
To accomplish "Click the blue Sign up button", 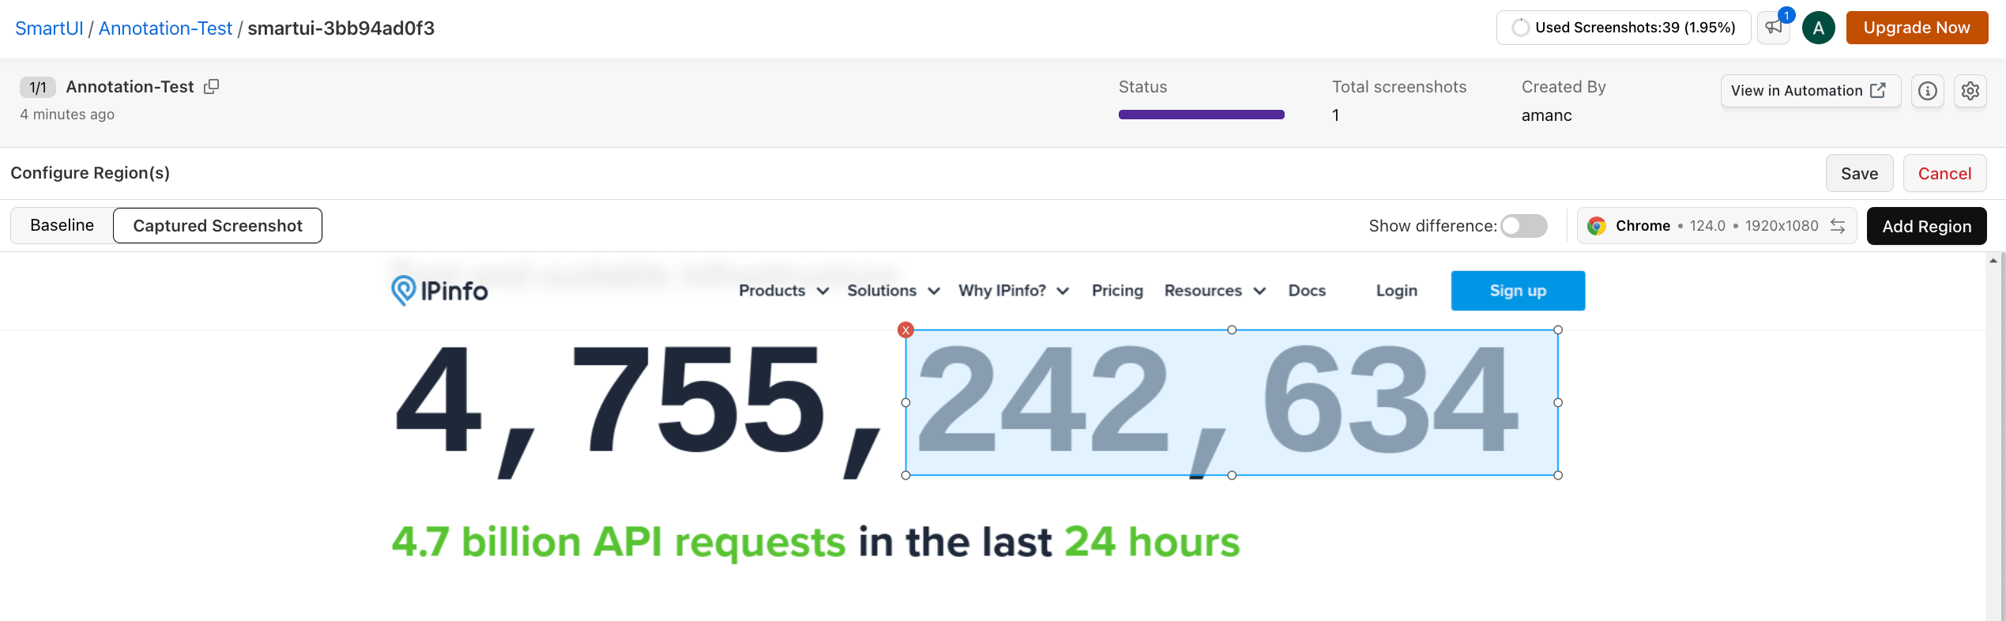I will click(x=1518, y=291).
